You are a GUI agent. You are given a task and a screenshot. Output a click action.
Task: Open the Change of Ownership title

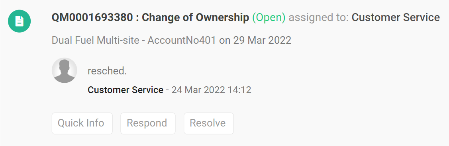click(x=196, y=18)
